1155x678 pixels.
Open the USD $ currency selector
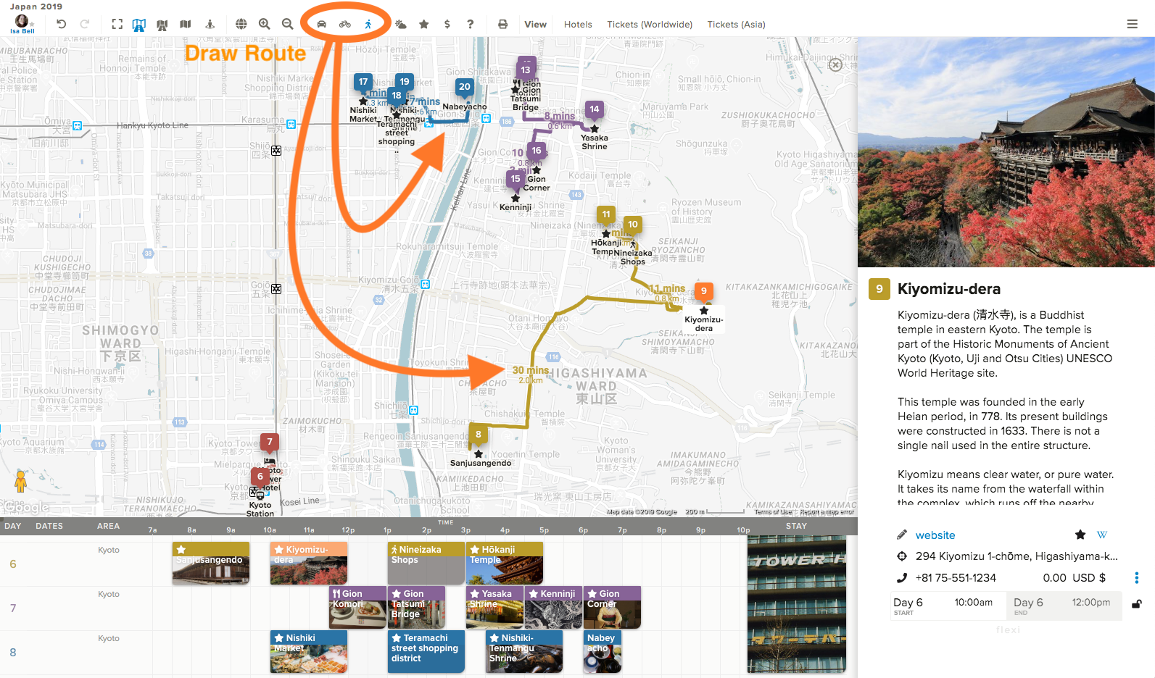(x=1089, y=578)
